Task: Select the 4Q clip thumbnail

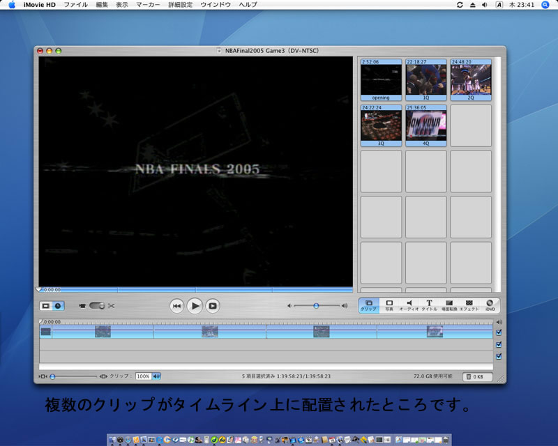Action: click(x=425, y=125)
